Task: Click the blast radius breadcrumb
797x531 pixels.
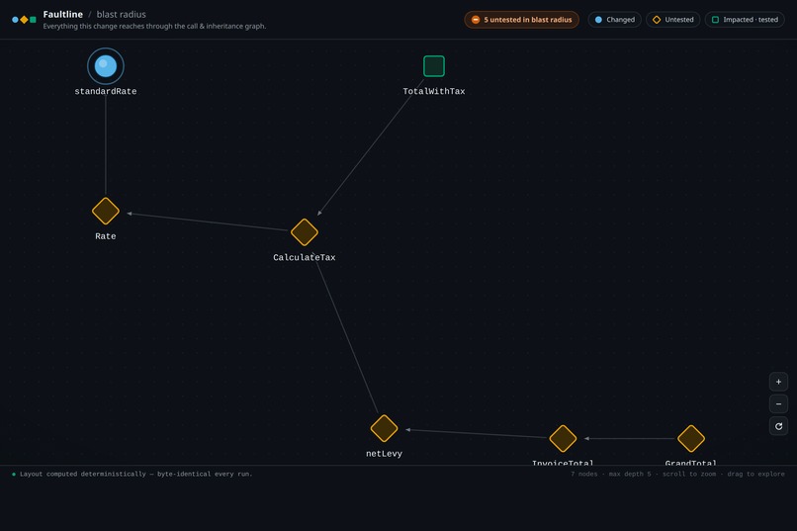Action: point(121,14)
